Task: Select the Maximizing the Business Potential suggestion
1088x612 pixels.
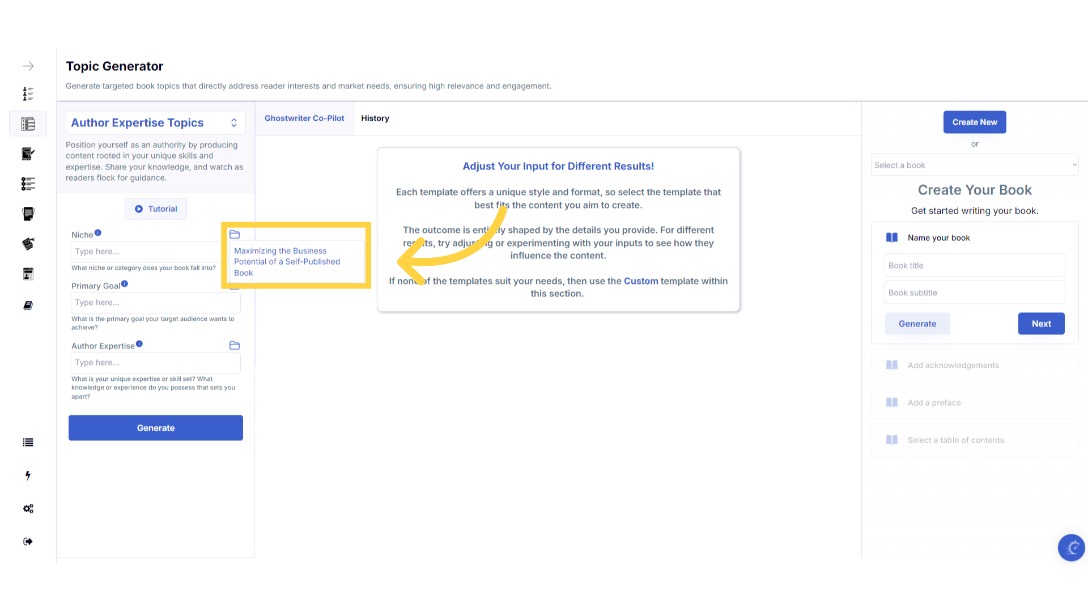Action: [x=287, y=262]
